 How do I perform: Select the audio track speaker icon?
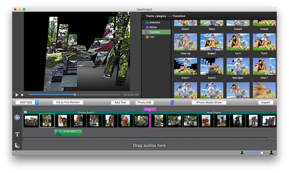point(17,145)
